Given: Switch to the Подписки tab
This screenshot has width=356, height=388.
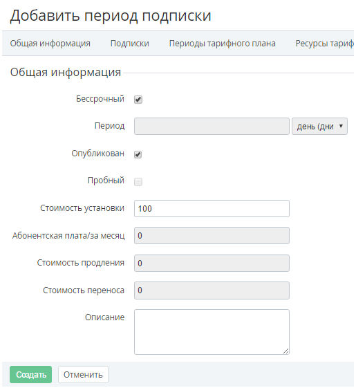Looking at the screenshot, I should tap(130, 44).
